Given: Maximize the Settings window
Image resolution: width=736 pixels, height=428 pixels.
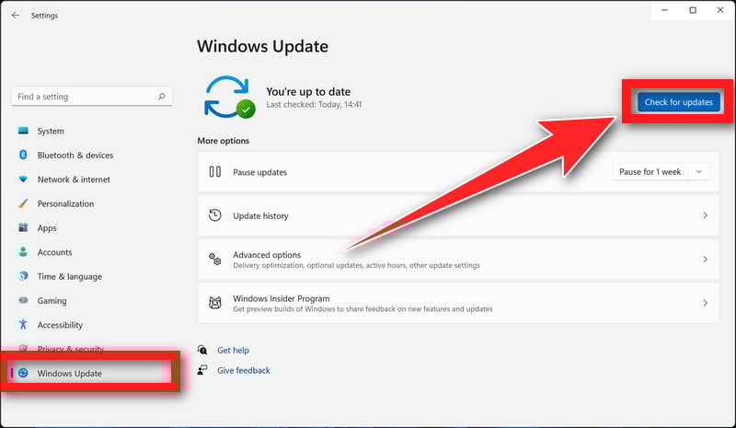Looking at the screenshot, I should tap(693, 10).
